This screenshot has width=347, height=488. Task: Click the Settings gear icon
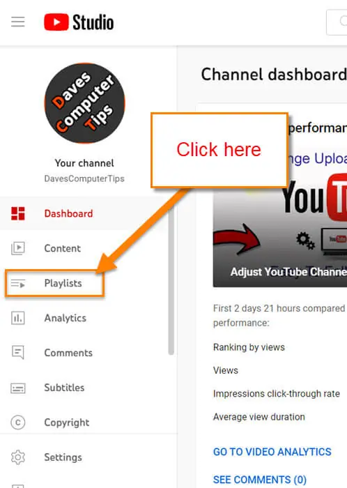tap(17, 457)
